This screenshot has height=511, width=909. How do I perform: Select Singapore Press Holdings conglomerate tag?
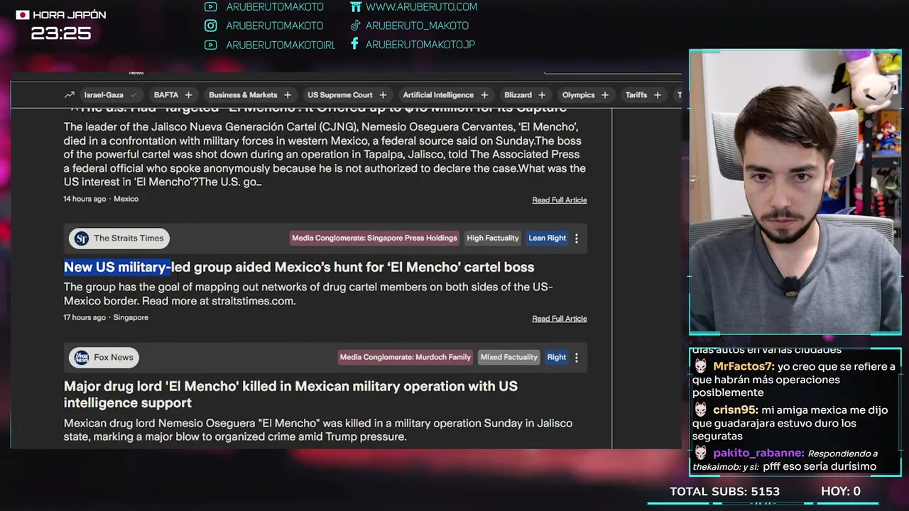click(x=374, y=238)
